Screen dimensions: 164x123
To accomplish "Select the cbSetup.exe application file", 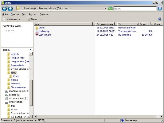I will click(45, 35).
